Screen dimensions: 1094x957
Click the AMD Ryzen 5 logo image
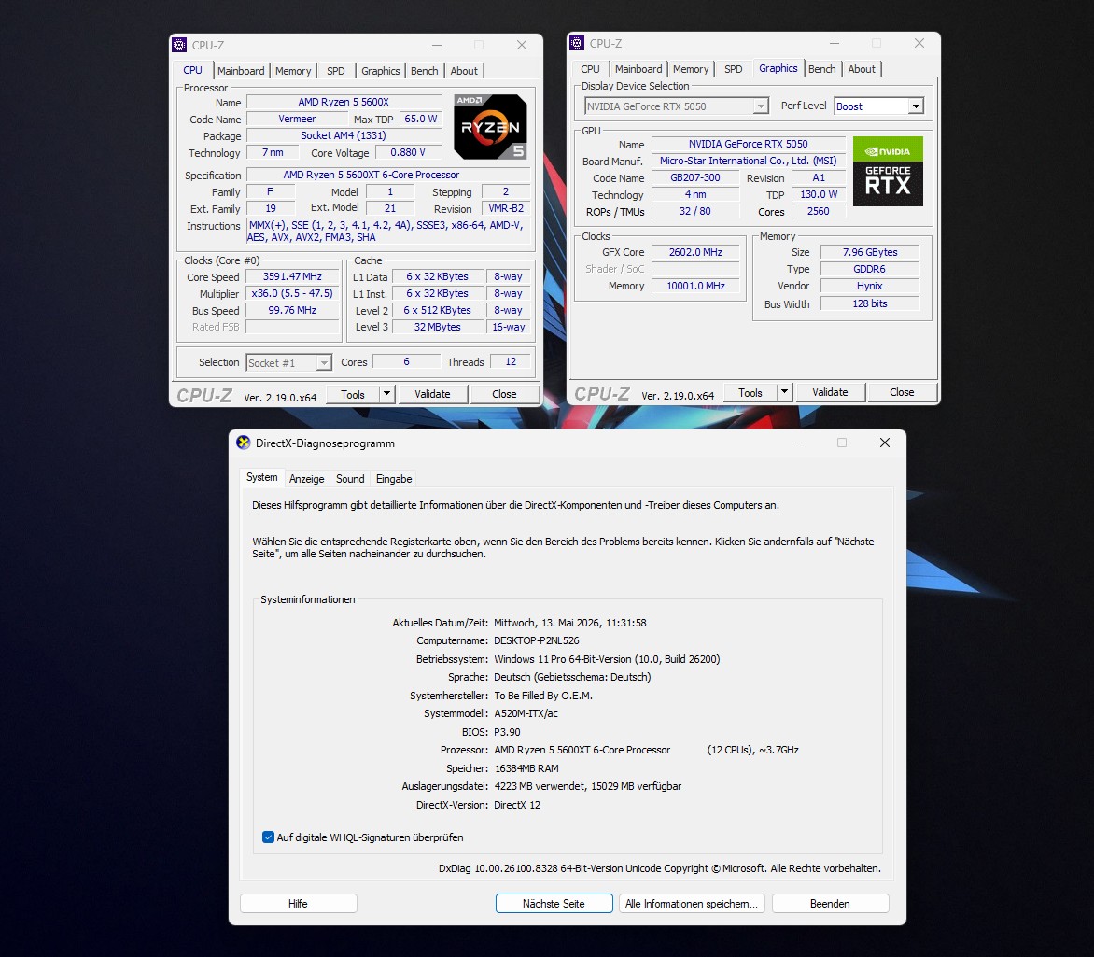490,126
